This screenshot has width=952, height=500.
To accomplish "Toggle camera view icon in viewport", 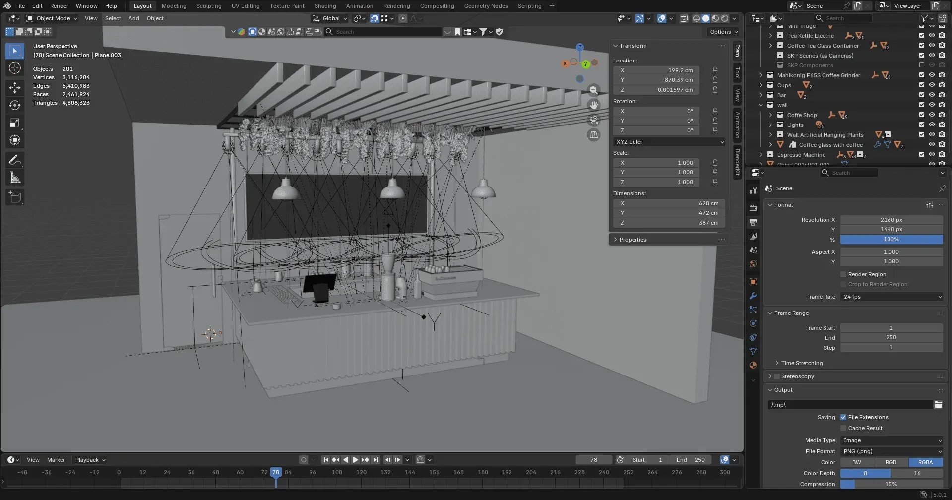I will tap(593, 120).
